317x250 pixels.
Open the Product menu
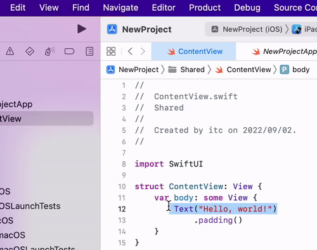pyautogui.click(x=205, y=8)
